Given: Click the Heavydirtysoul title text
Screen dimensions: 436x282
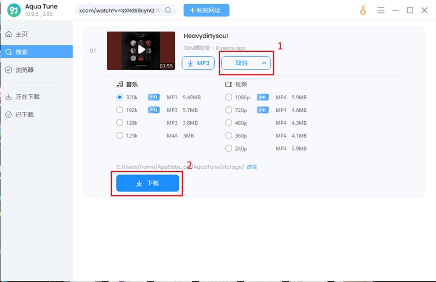Looking at the screenshot, I should [x=206, y=36].
